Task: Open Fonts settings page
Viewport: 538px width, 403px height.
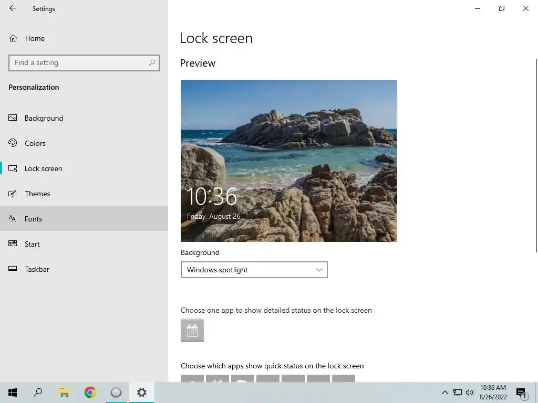Action: tap(84, 219)
